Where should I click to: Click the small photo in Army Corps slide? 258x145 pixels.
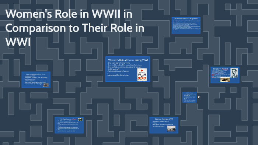point(46,85)
